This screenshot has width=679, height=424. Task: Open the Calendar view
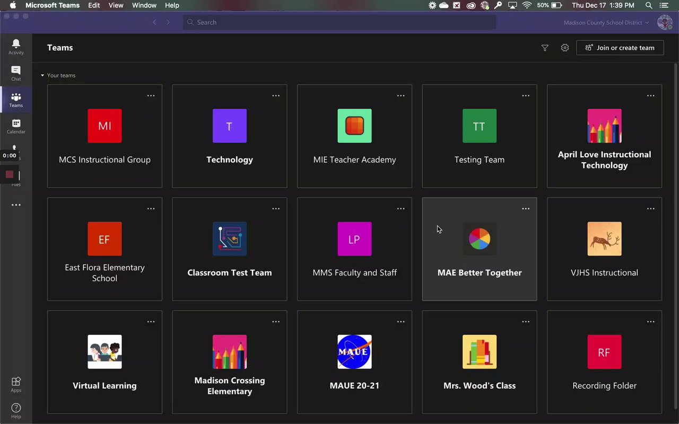(16, 126)
